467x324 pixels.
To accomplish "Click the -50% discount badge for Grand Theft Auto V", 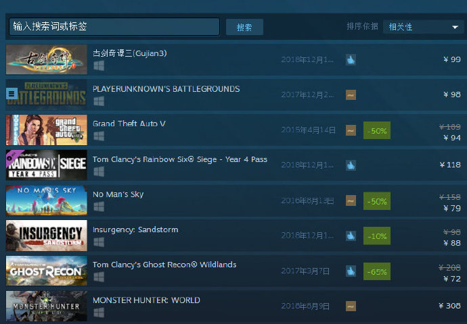I will (x=377, y=130).
